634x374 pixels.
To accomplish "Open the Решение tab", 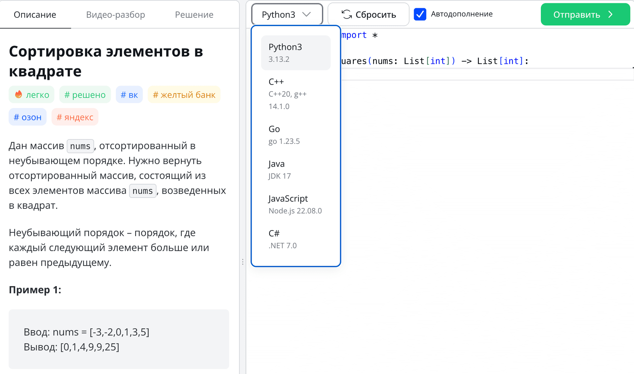I will coord(194,15).
